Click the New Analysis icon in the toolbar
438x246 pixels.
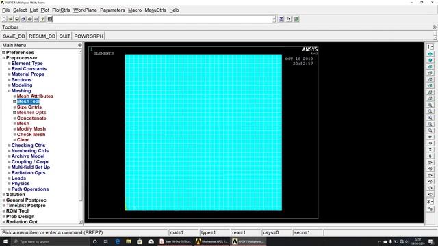tap(4, 19)
